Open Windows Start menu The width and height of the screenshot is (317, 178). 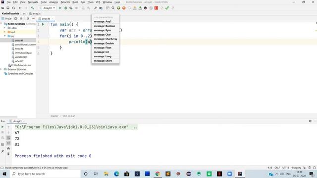pos(4,174)
